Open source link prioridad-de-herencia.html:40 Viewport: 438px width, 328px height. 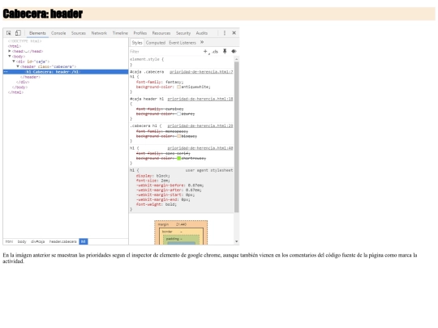200,148
